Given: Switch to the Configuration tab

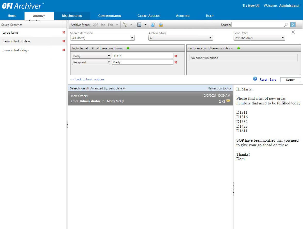Looking at the screenshot, I should click(x=109, y=16).
